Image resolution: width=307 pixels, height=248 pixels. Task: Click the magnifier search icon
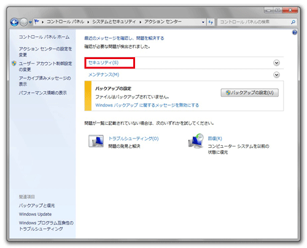pos(293,22)
